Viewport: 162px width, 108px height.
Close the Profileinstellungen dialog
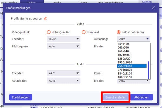click(153, 8)
